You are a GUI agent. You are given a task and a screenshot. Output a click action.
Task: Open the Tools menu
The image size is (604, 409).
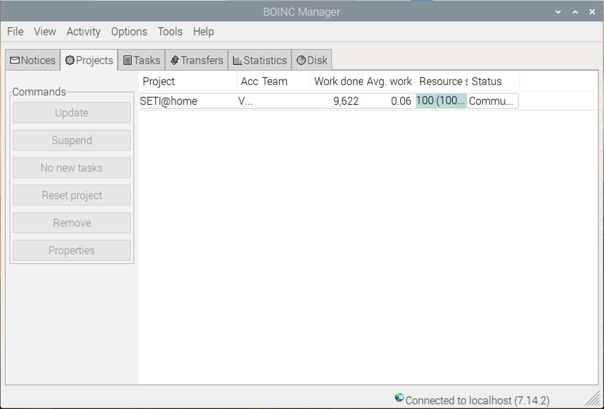click(x=170, y=32)
